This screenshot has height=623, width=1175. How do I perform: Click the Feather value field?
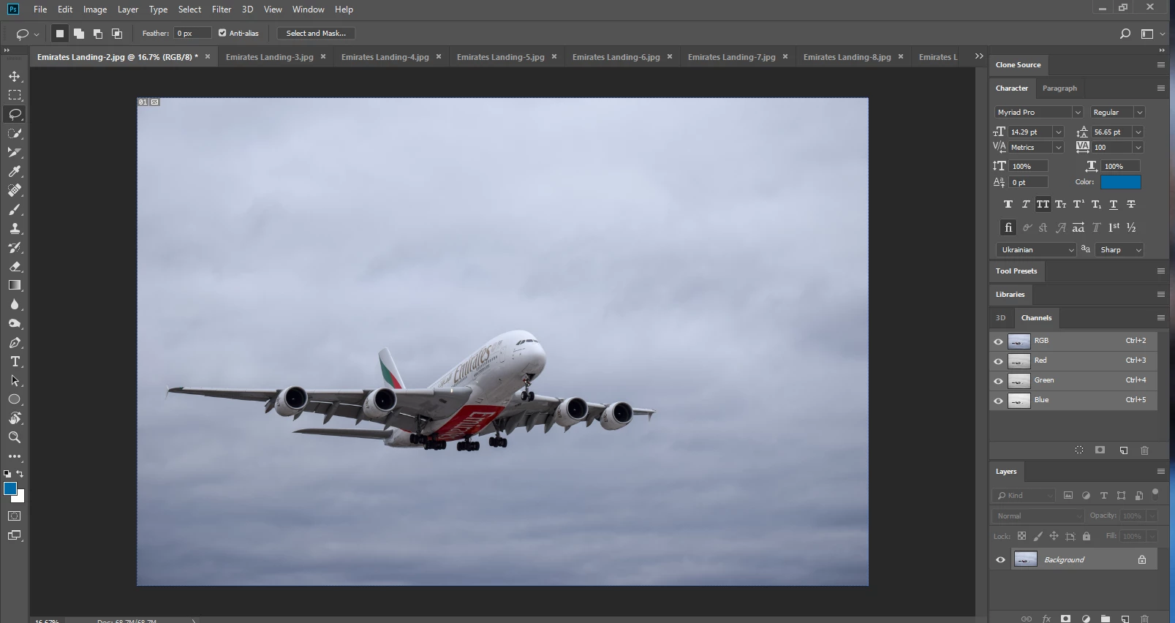pos(192,33)
